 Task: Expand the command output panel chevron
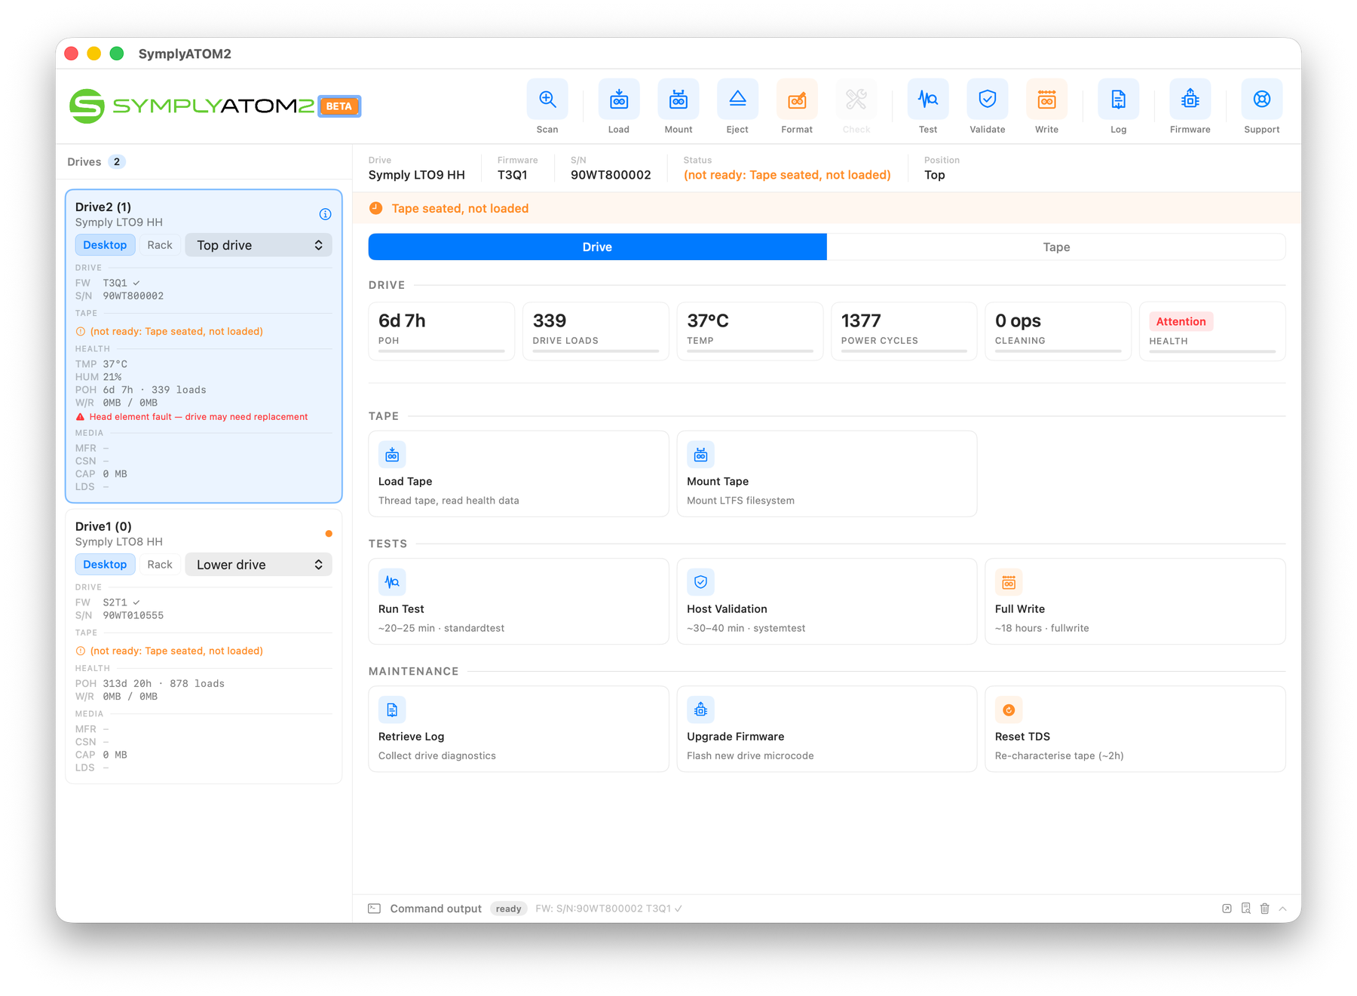pos(1283,909)
